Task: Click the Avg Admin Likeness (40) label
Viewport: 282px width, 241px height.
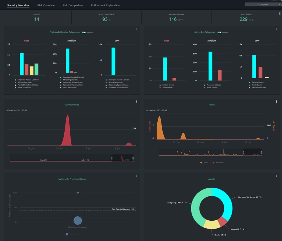Action: (123, 209)
